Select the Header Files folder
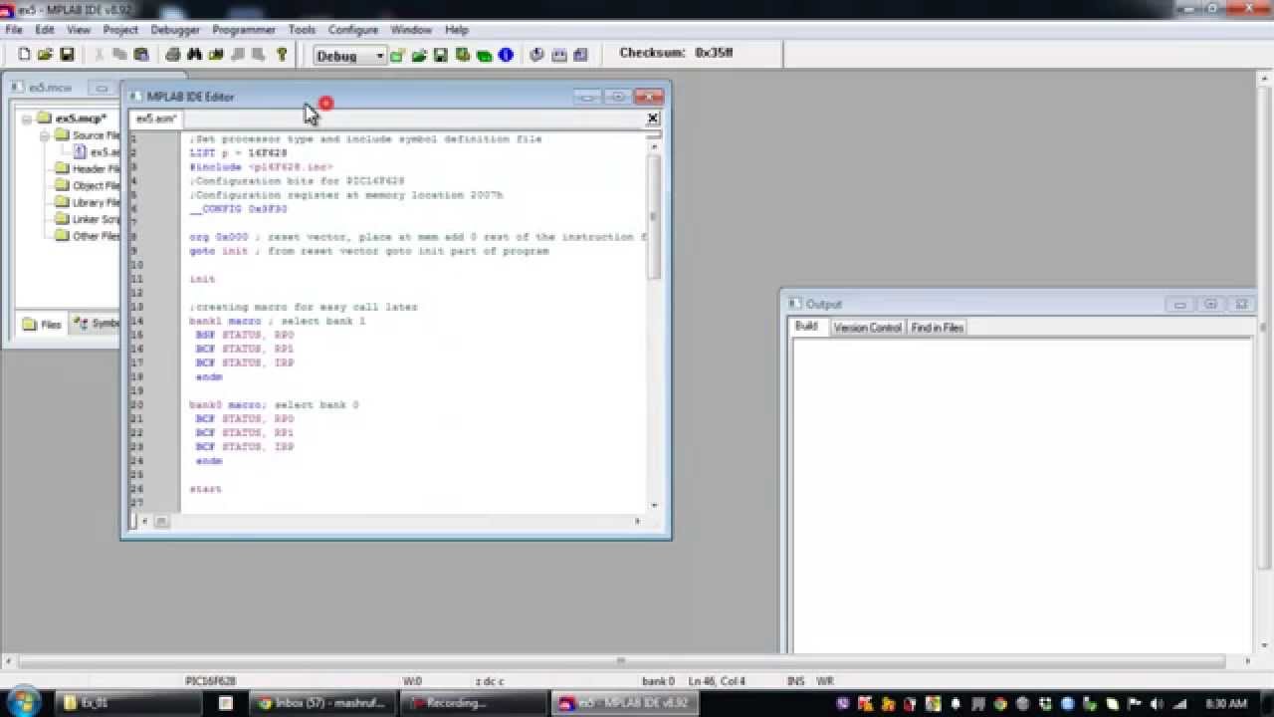Image resolution: width=1274 pixels, height=717 pixels. [95, 169]
